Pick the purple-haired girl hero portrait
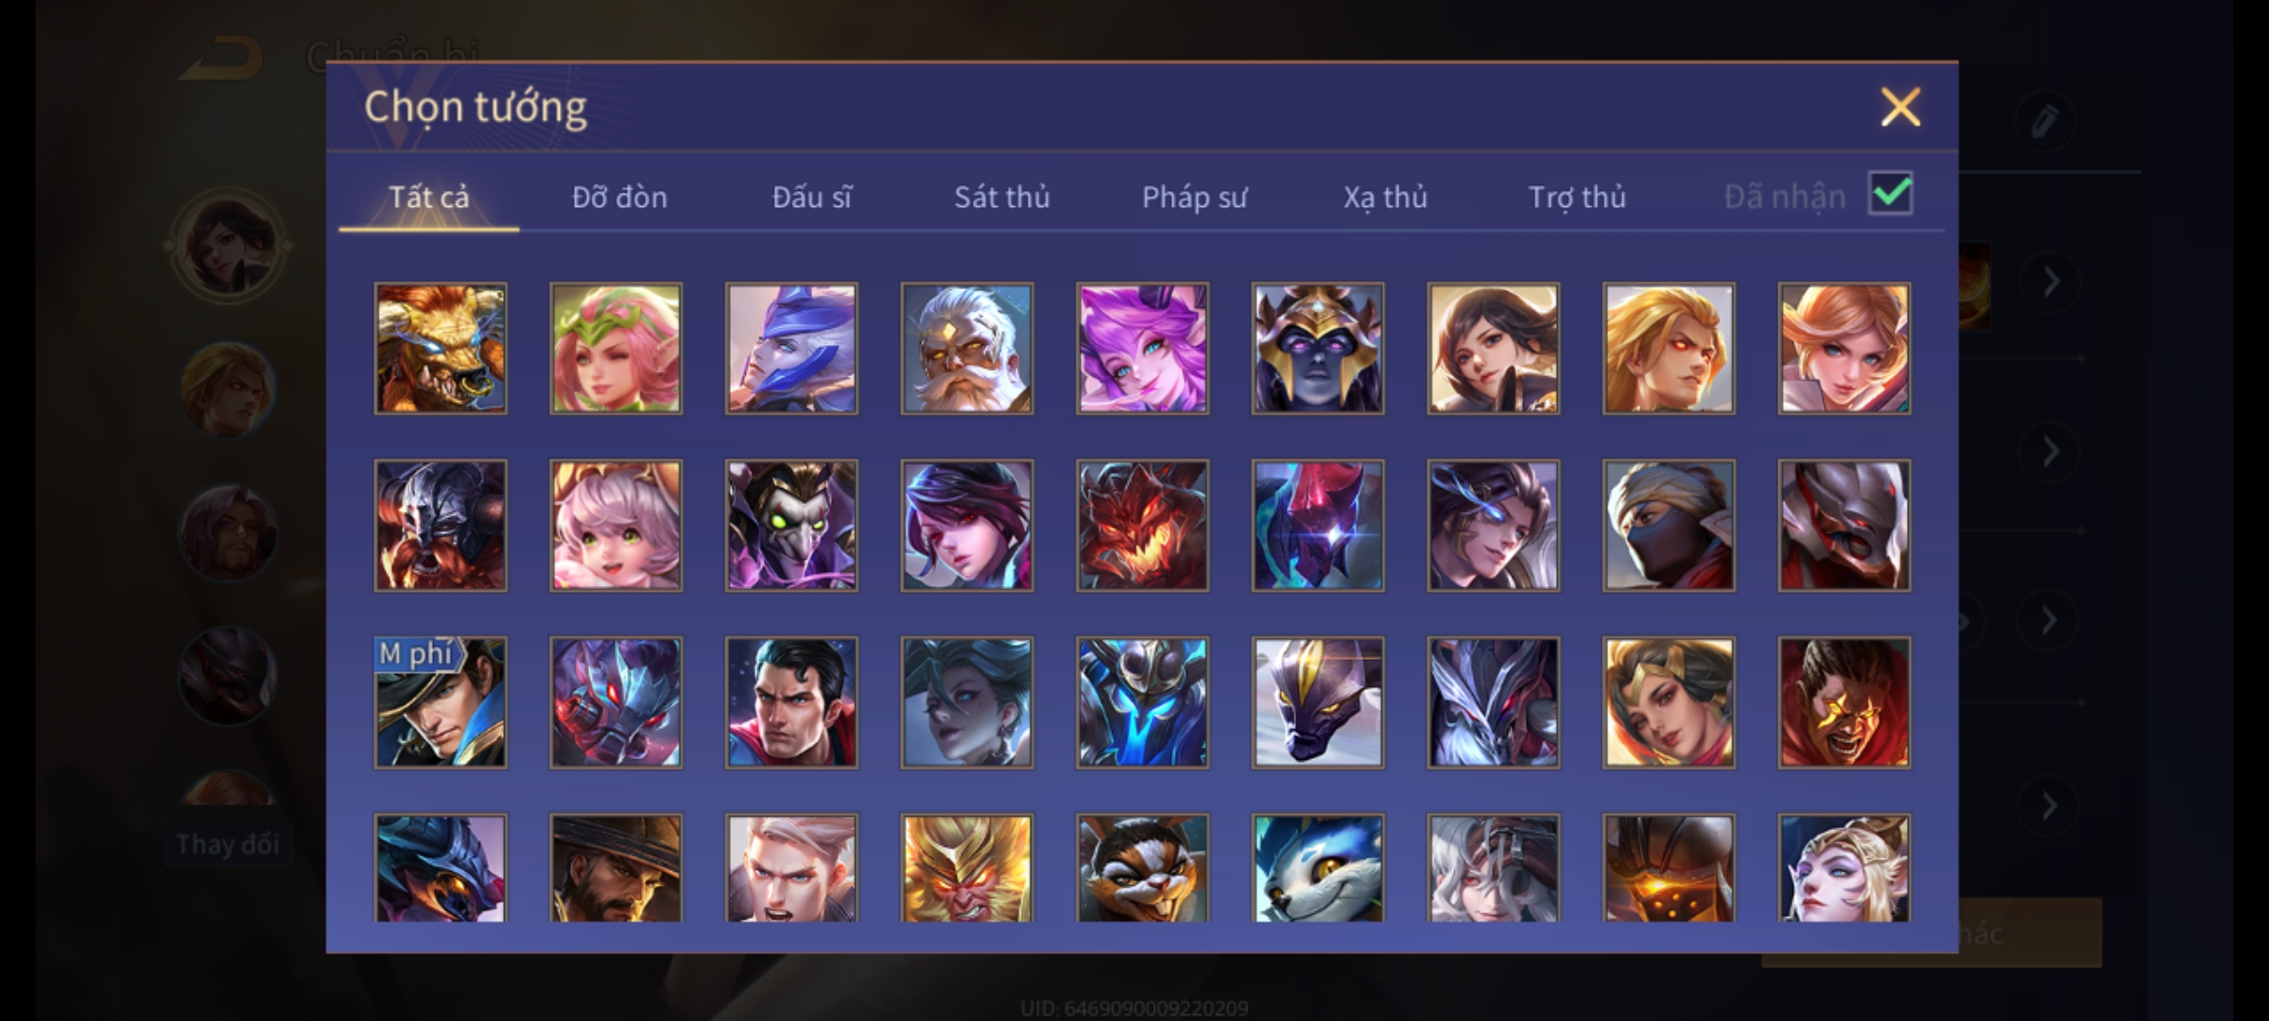The image size is (2269, 1021). 1142,349
